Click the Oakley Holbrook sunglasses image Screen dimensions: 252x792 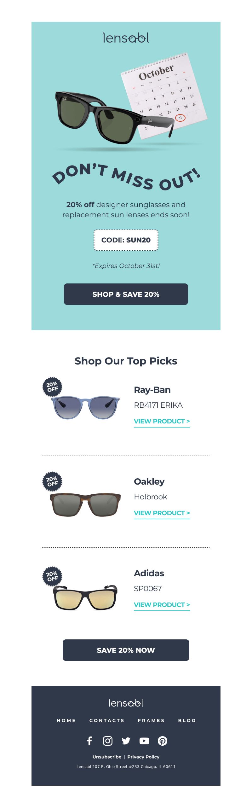pos(85,504)
